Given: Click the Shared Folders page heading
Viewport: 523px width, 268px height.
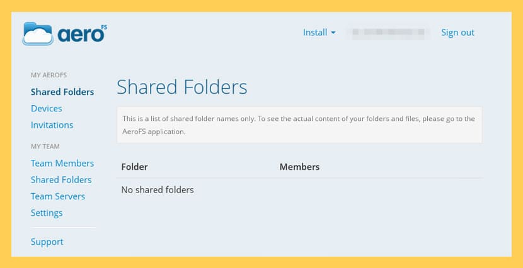Looking at the screenshot, I should (181, 87).
